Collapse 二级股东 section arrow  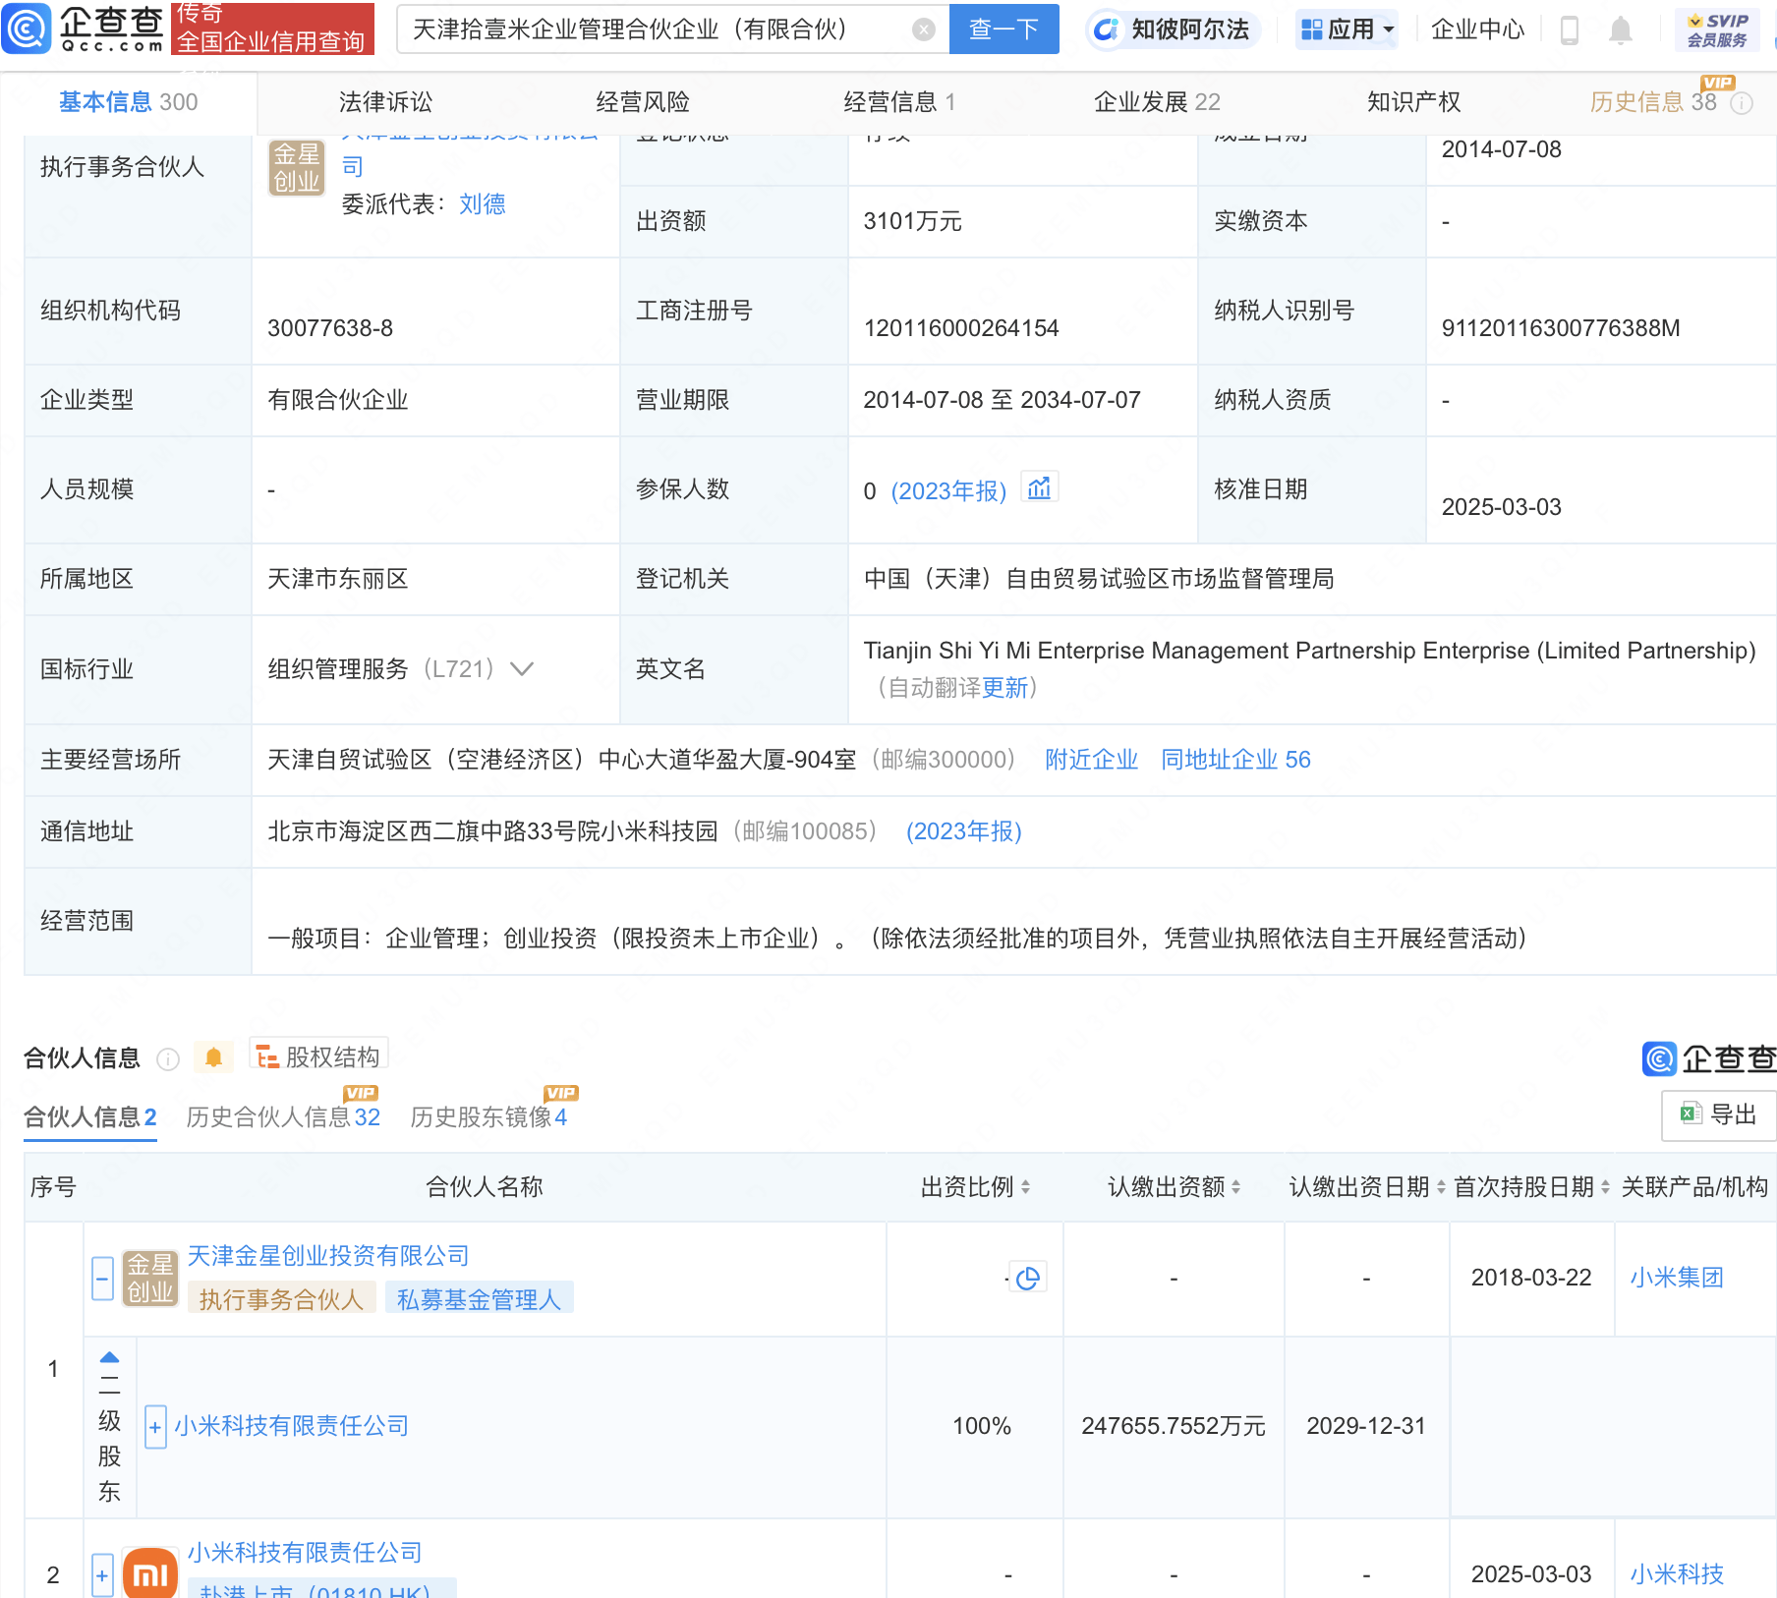pos(109,1357)
